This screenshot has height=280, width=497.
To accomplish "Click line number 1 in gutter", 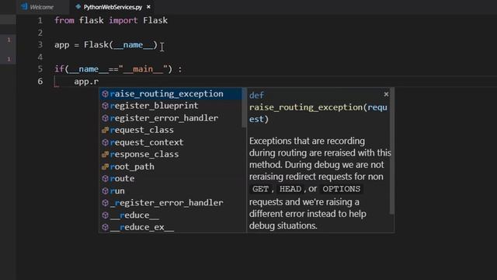I will (40, 21).
